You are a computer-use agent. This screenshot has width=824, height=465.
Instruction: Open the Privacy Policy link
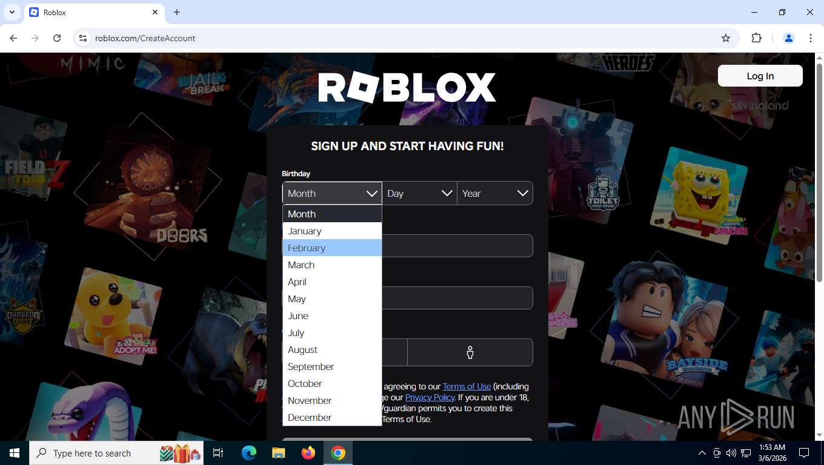coord(430,397)
